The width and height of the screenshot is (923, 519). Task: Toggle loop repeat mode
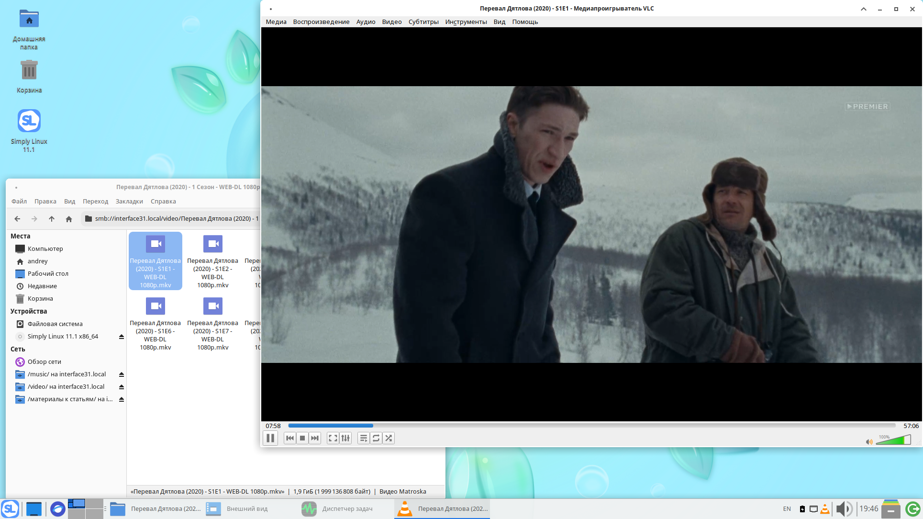376,438
